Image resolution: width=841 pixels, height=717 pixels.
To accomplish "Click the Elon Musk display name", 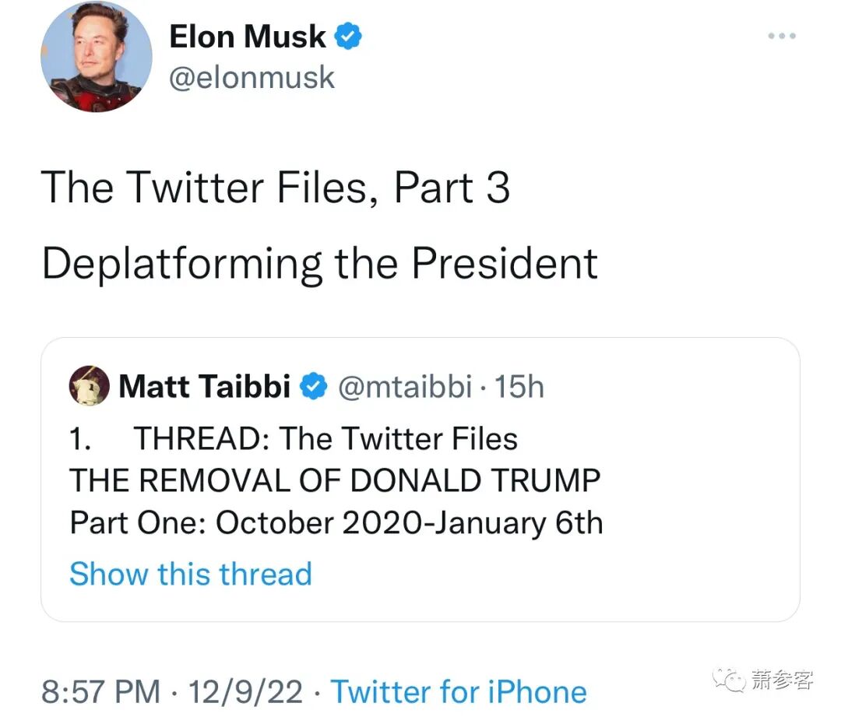I will tap(247, 37).
